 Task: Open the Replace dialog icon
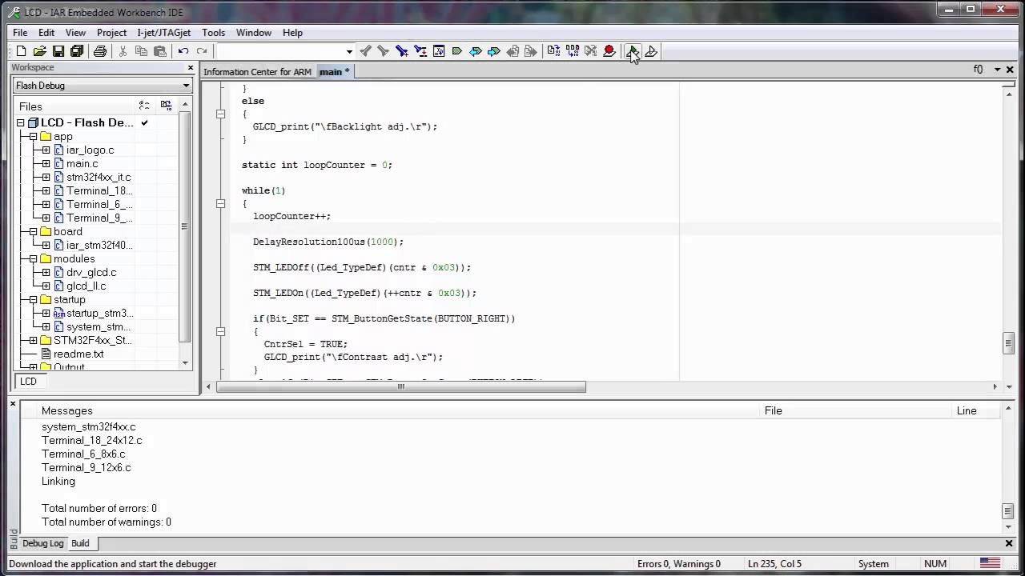click(420, 51)
